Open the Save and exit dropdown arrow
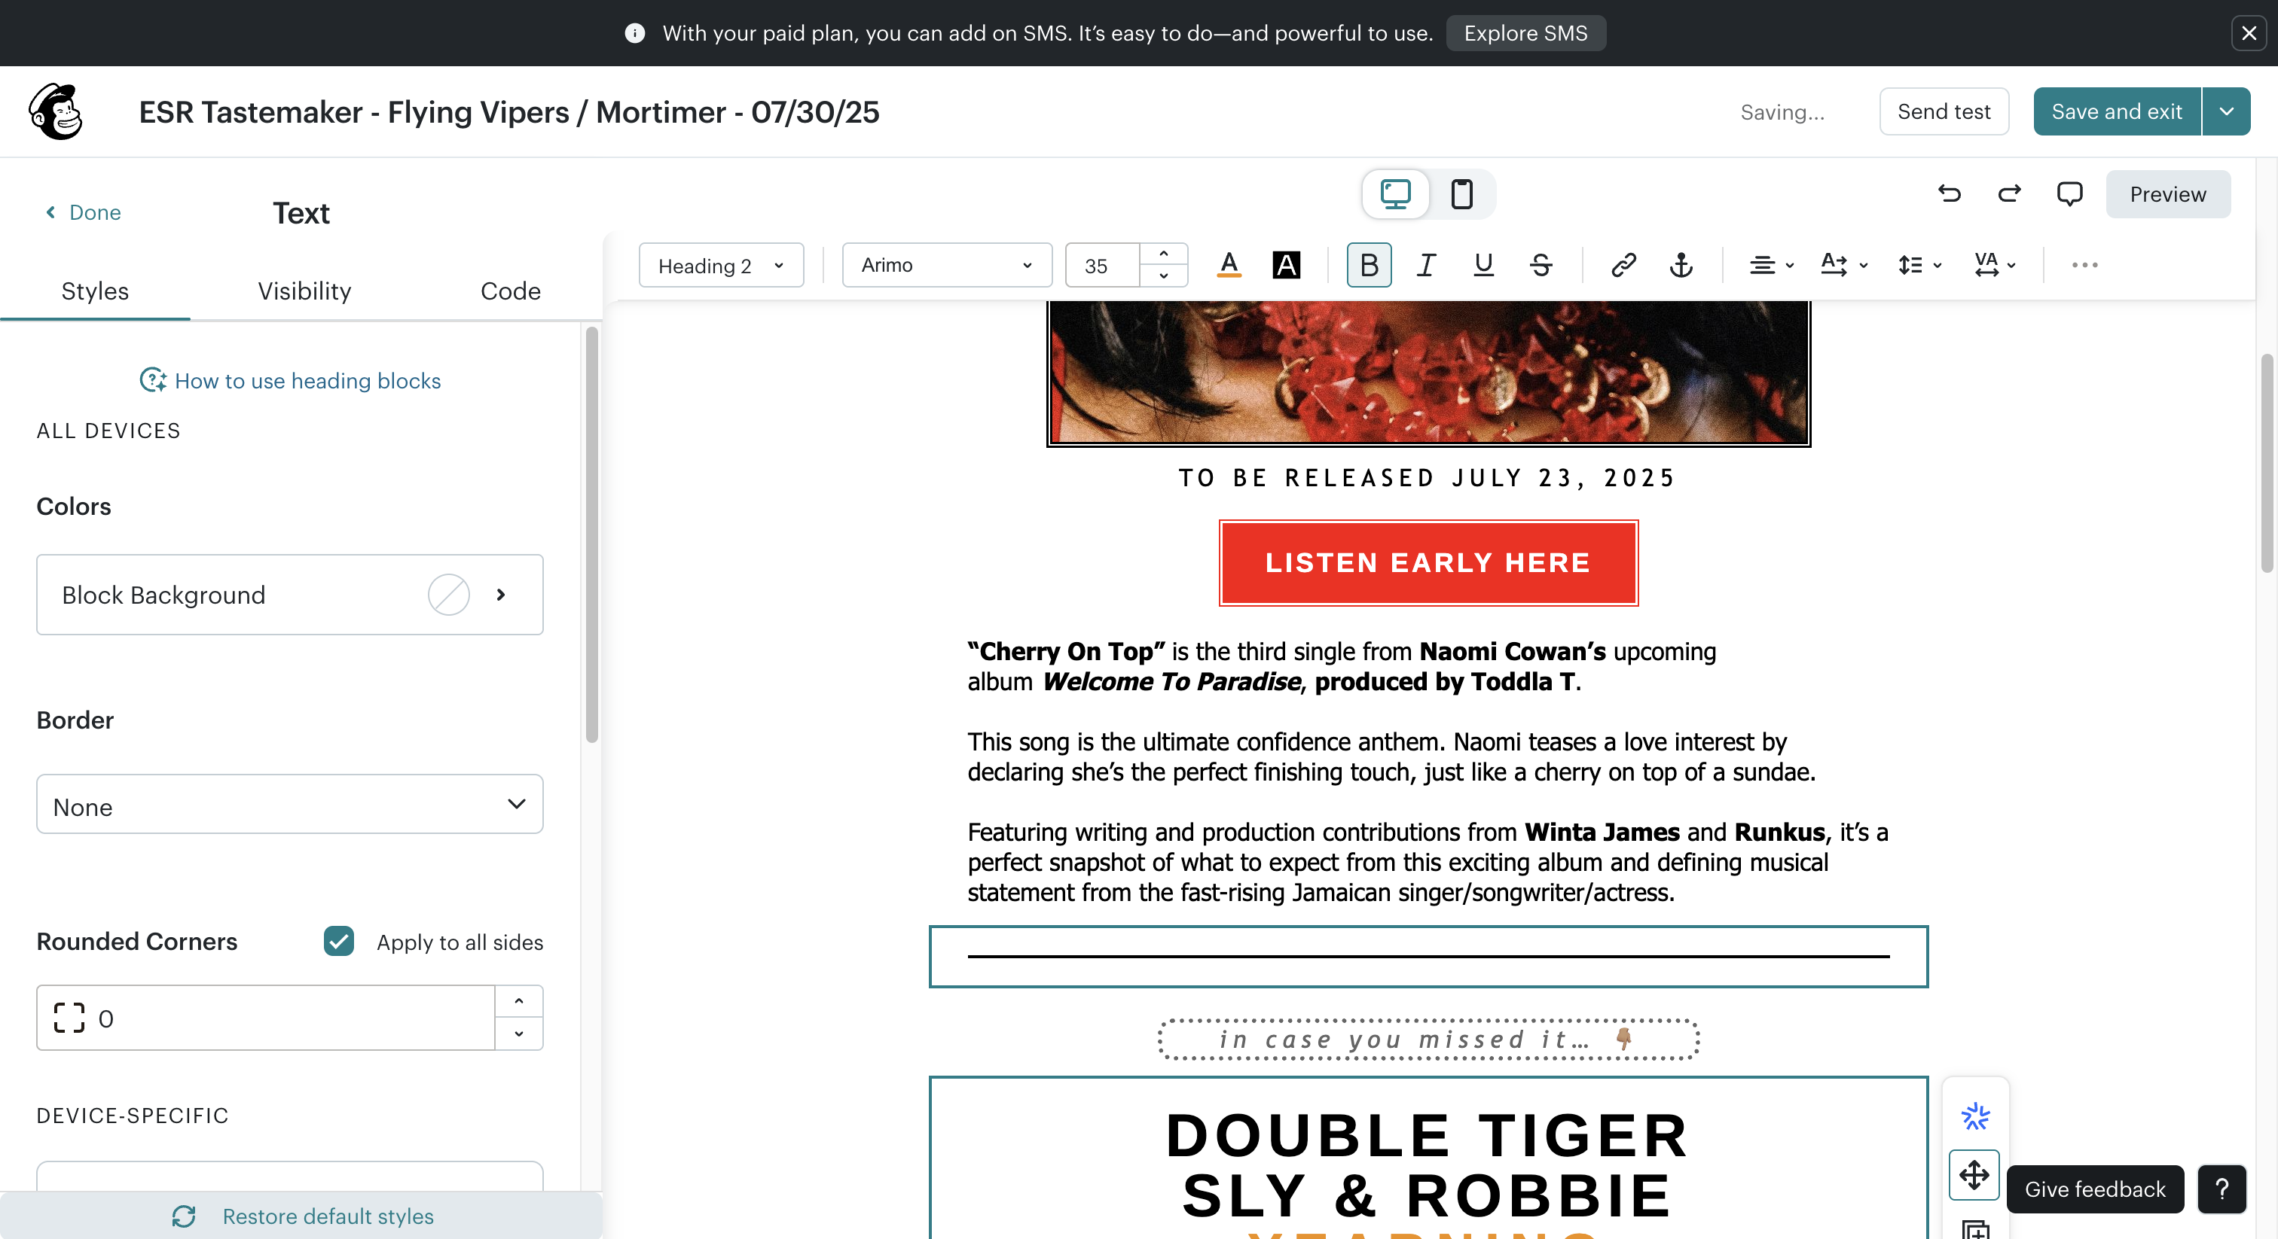This screenshot has width=2278, height=1239. pos(2226,111)
